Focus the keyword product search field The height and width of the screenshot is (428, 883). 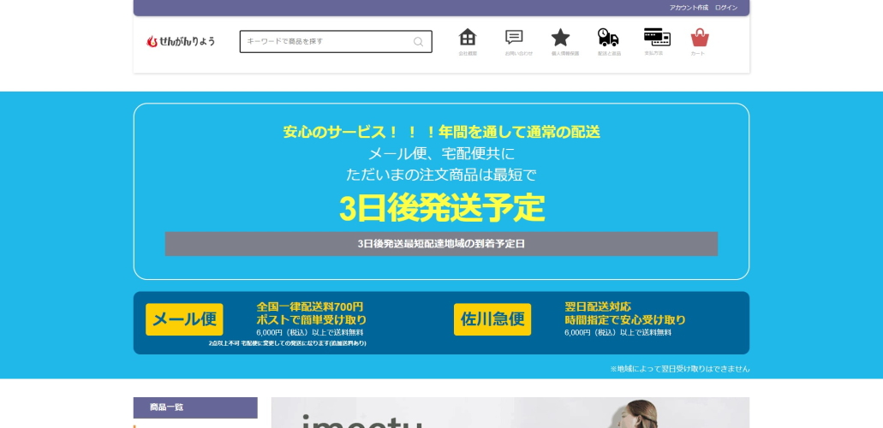325,42
